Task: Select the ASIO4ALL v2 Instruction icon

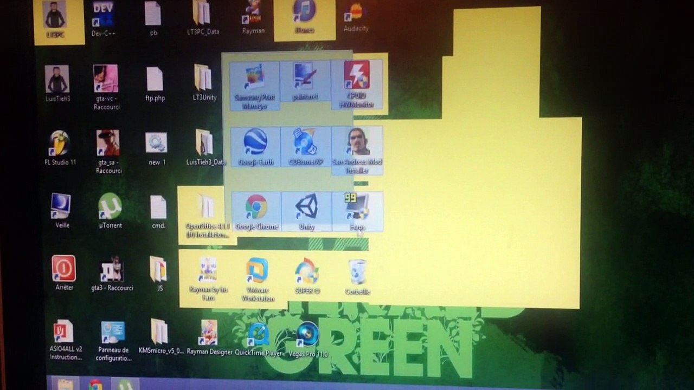Action: (66, 340)
